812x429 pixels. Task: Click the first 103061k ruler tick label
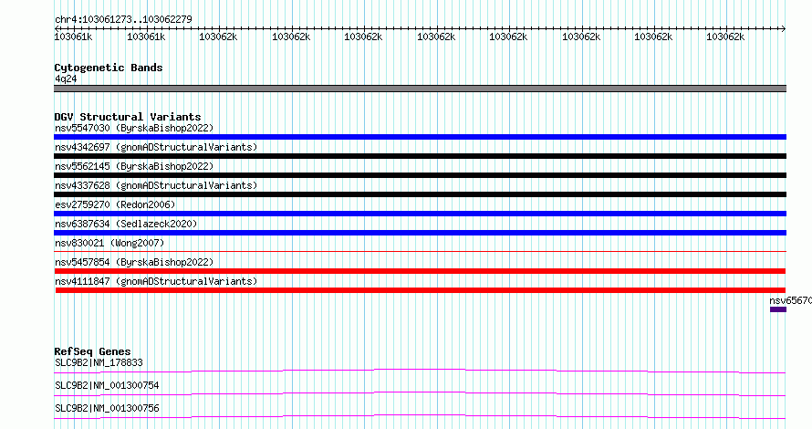click(74, 37)
